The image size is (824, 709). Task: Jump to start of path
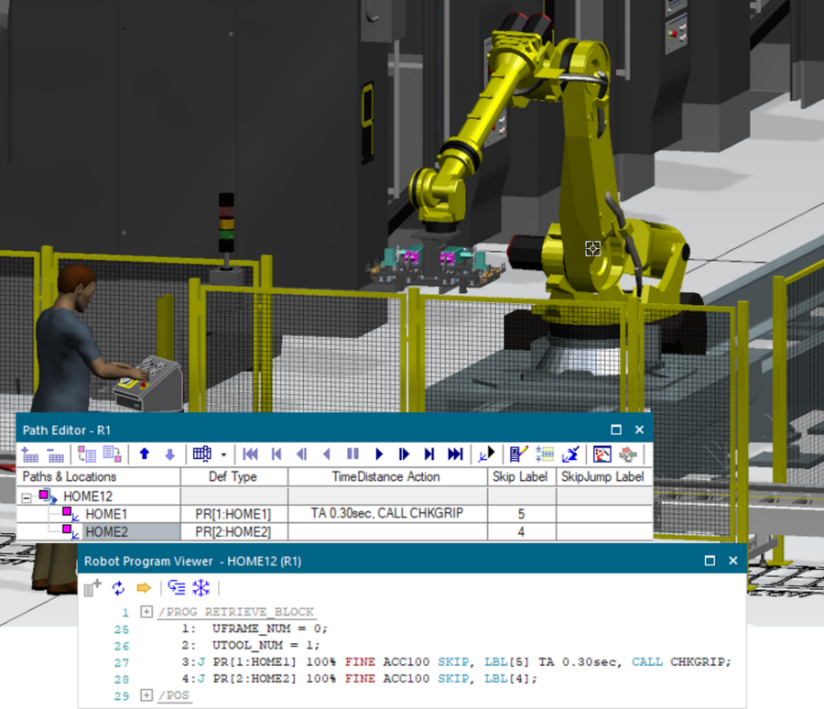click(250, 454)
